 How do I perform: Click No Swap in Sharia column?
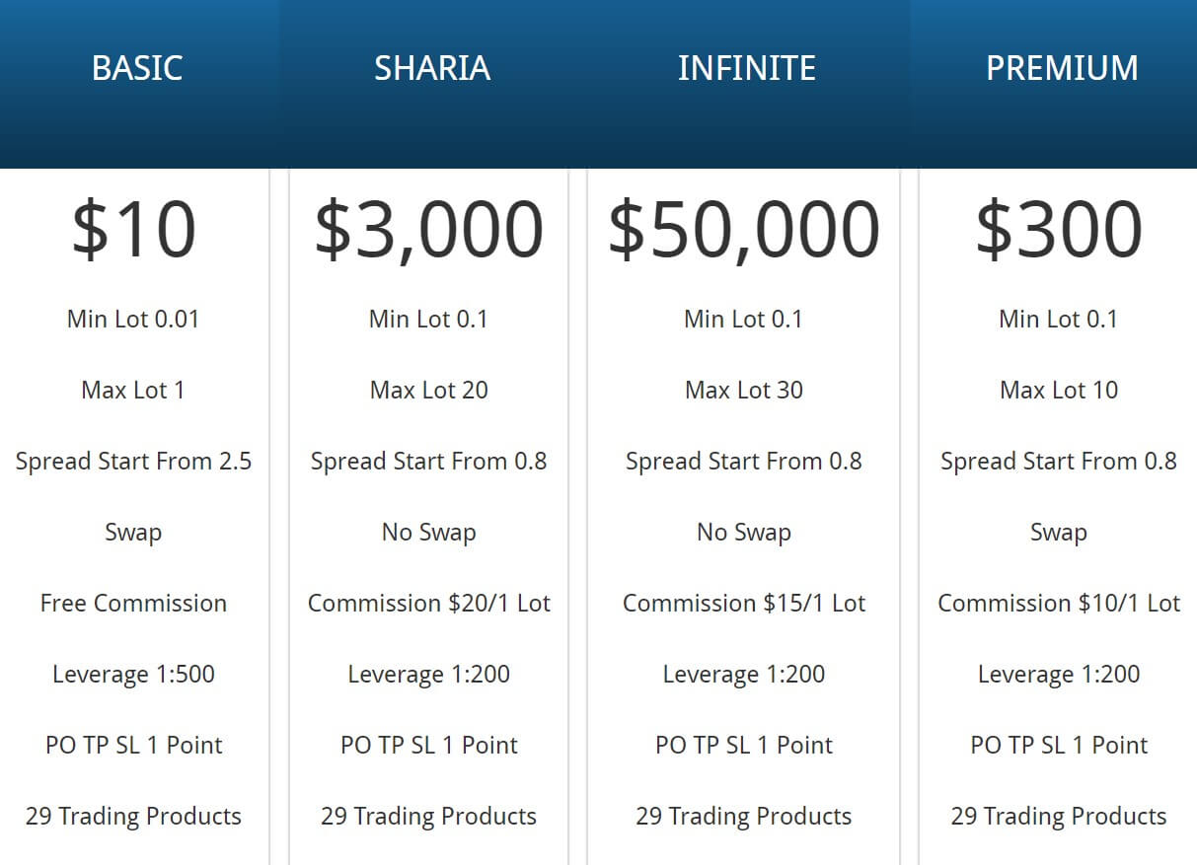428,533
